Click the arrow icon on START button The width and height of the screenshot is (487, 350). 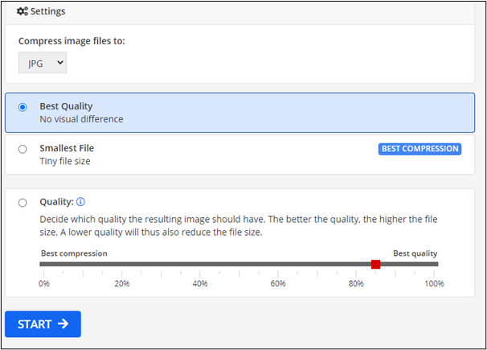pos(63,324)
